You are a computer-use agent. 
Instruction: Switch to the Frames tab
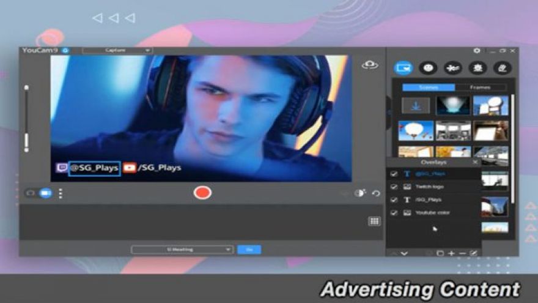point(481,88)
